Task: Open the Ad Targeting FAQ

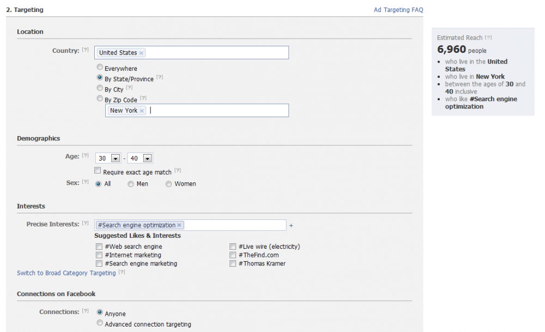Action: click(x=398, y=9)
